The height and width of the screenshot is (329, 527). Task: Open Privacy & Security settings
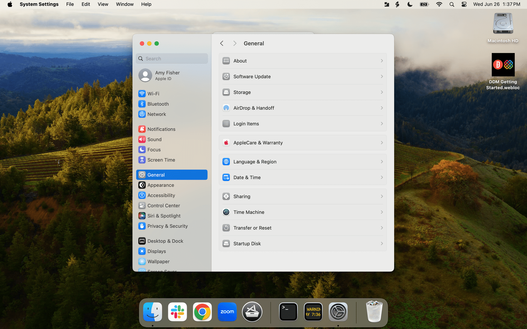coord(167,226)
